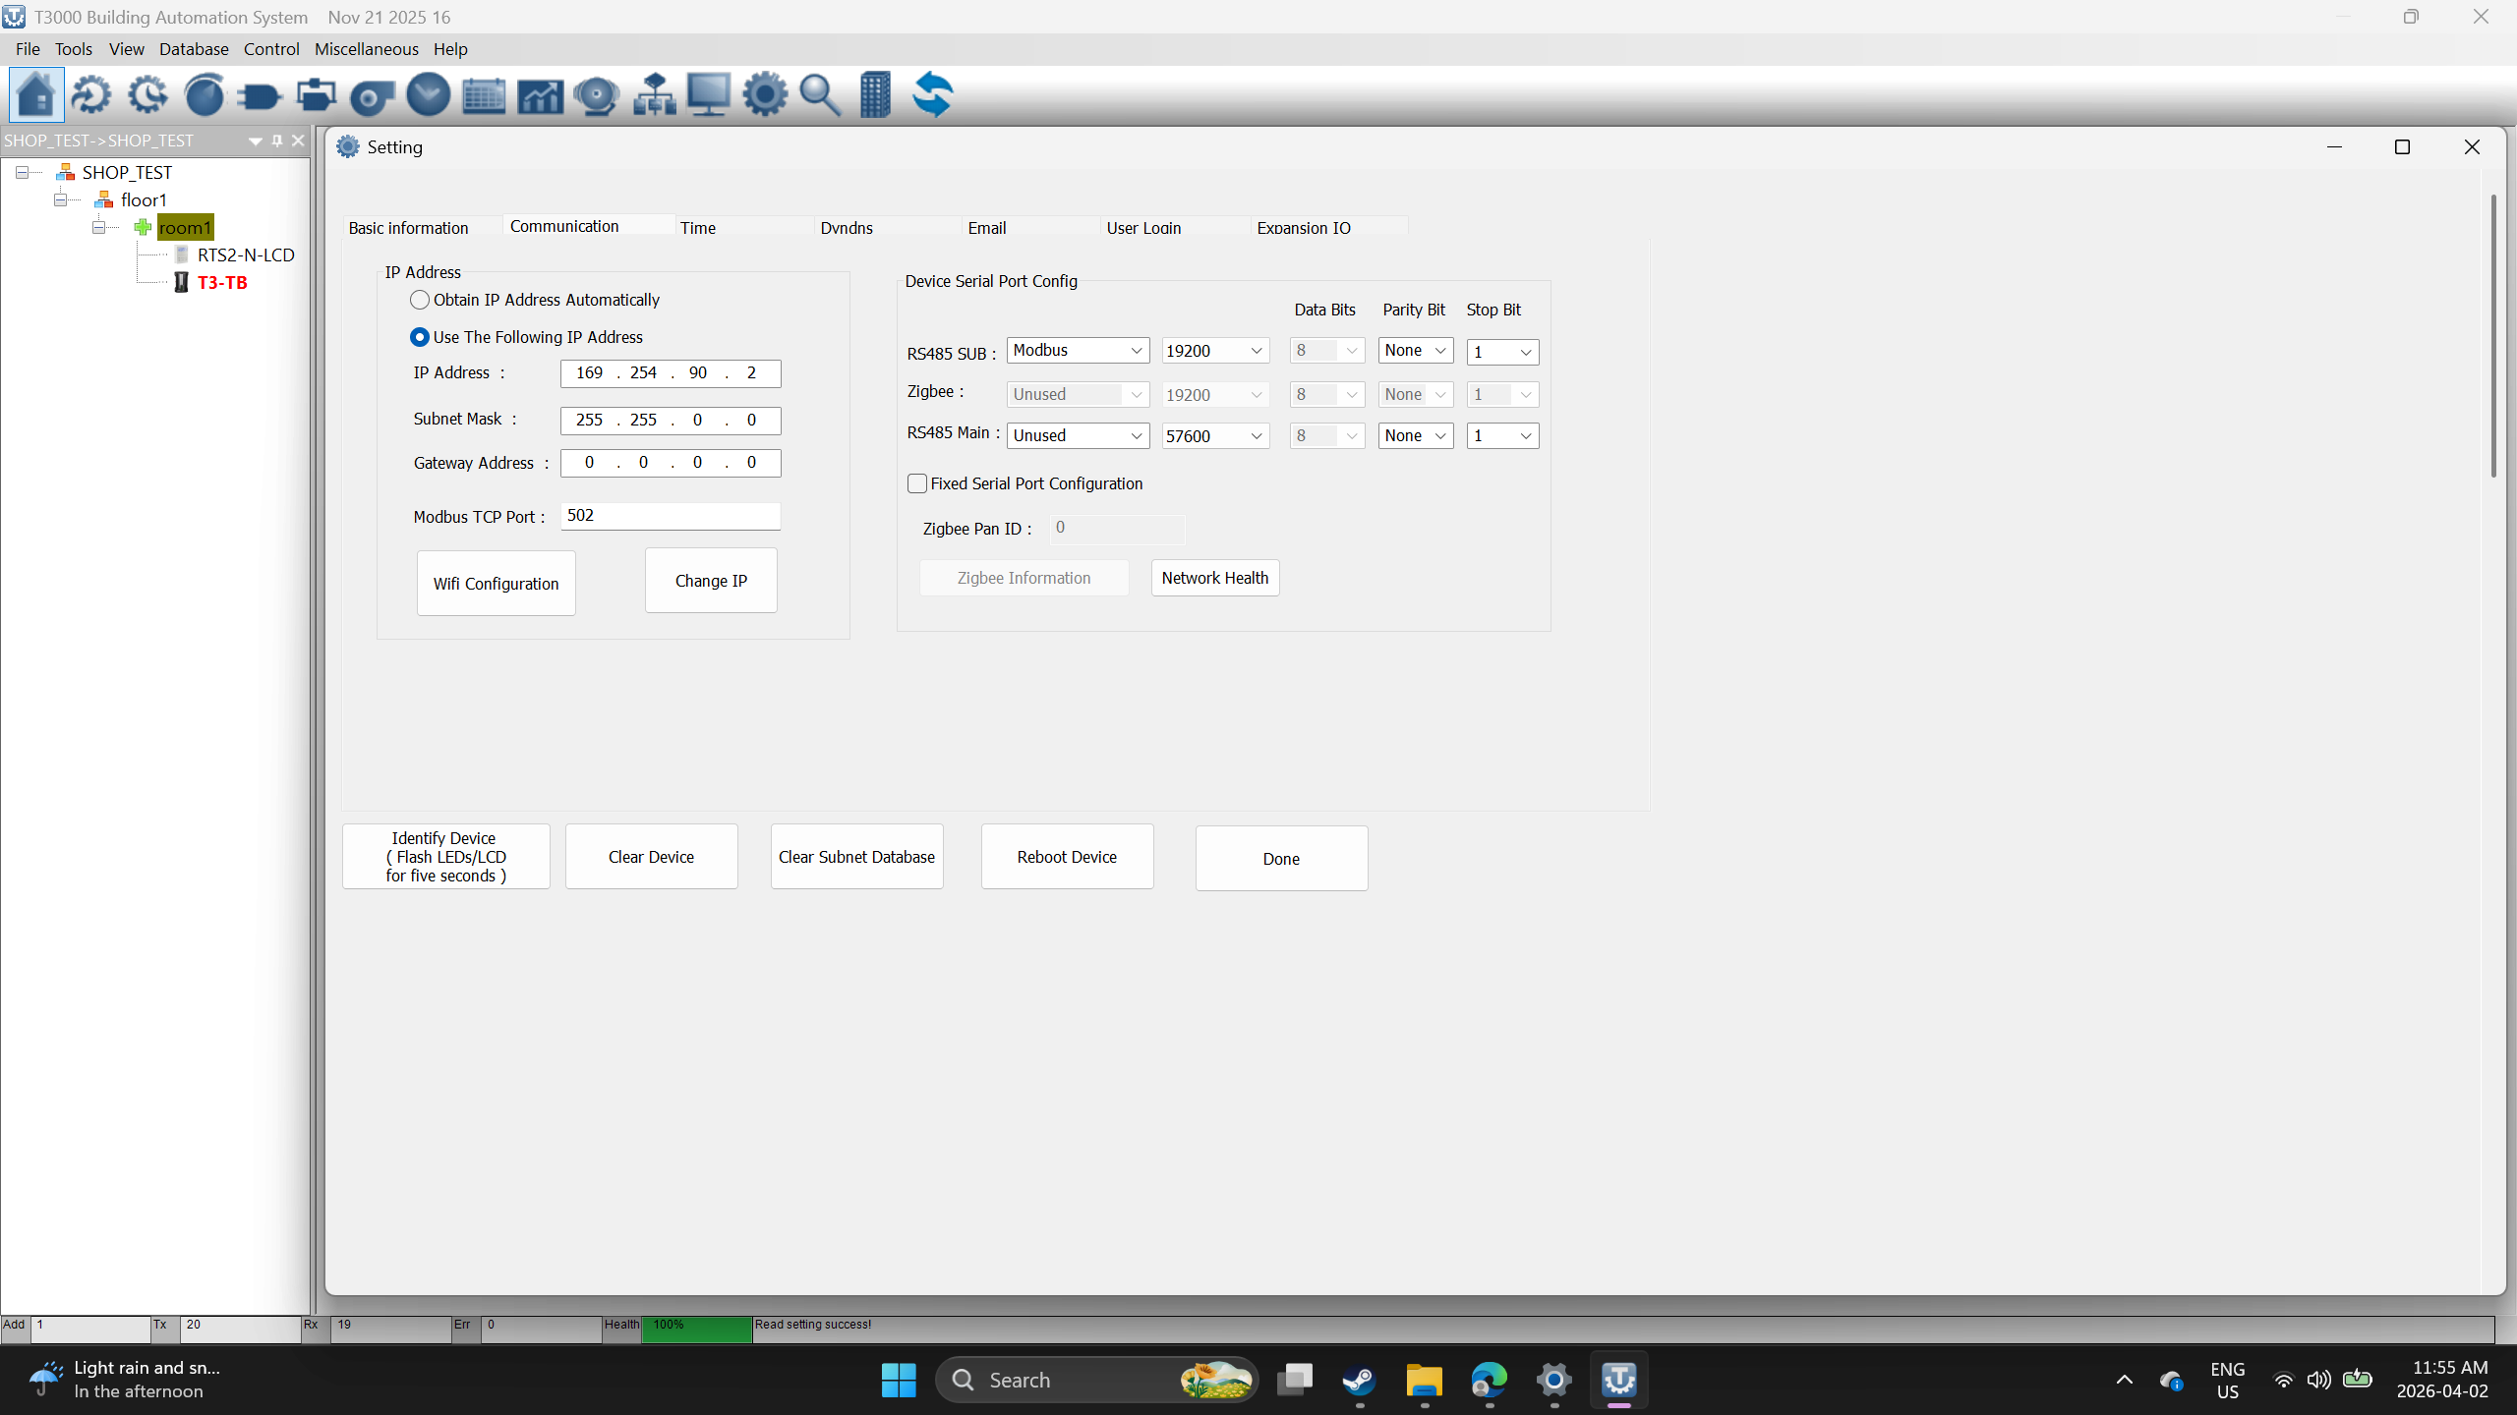Click the Change IP button

point(711,581)
